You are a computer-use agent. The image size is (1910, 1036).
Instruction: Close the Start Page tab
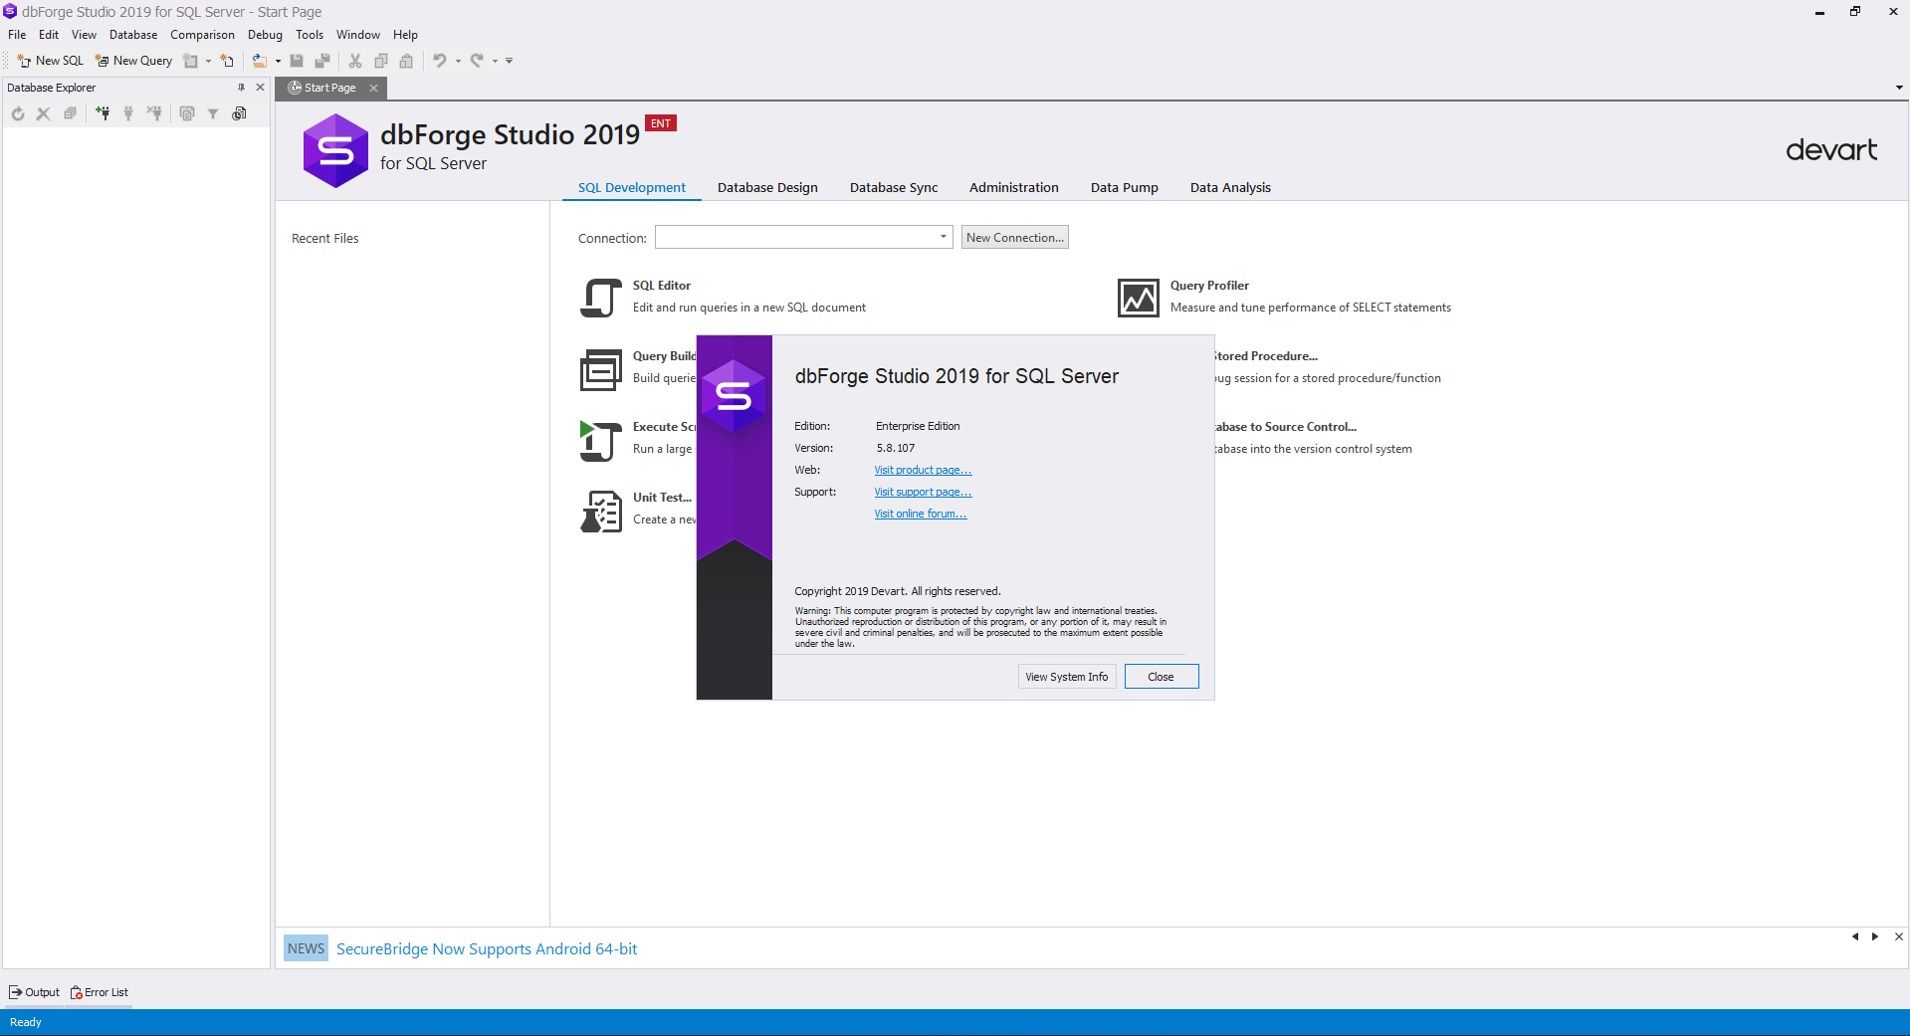[x=373, y=88]
